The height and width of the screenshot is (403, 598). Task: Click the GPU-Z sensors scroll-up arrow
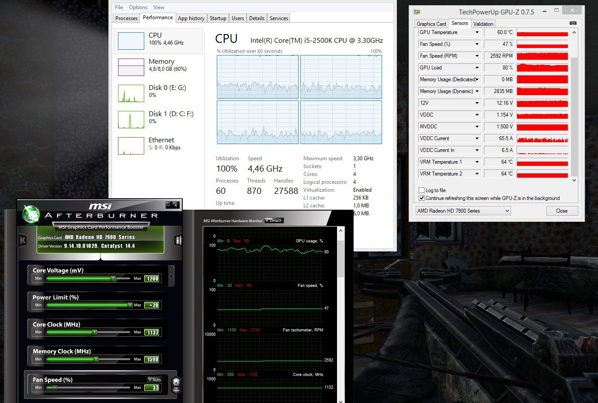(x=574, y=32)
